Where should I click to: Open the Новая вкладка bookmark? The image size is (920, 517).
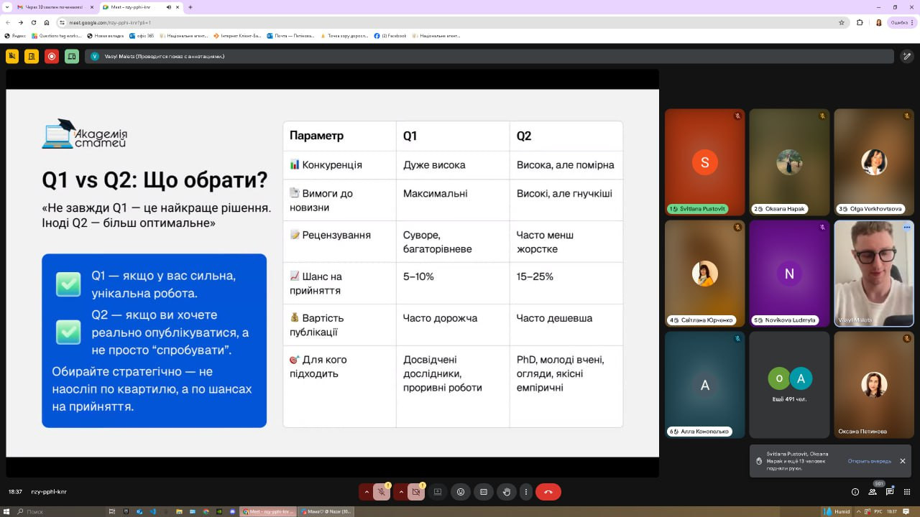point(106,35)
